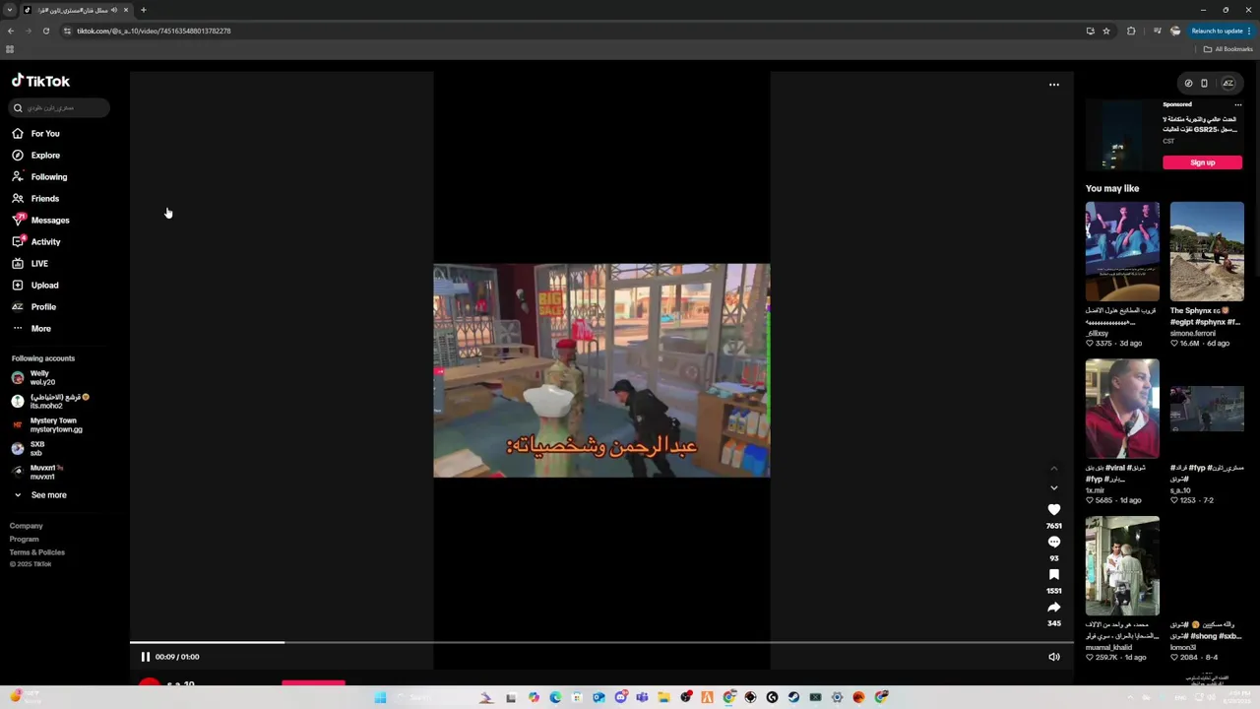This screenshot has height=709, width=1260.
Task: Open the ad's three-dot menu
Action: tap(1238, 104)
